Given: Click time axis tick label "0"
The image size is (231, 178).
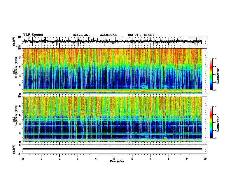Looking at the screenshot, I should [23, 159].
